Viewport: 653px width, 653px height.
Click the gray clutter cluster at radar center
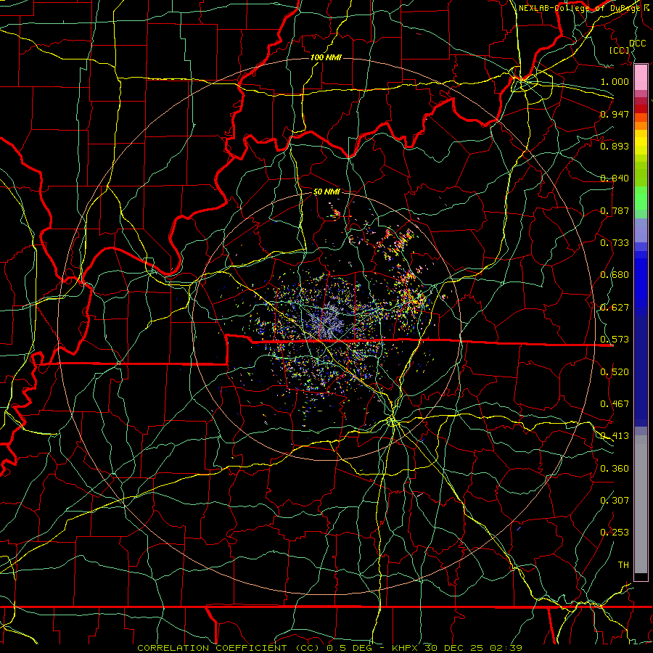pos(328,321)
